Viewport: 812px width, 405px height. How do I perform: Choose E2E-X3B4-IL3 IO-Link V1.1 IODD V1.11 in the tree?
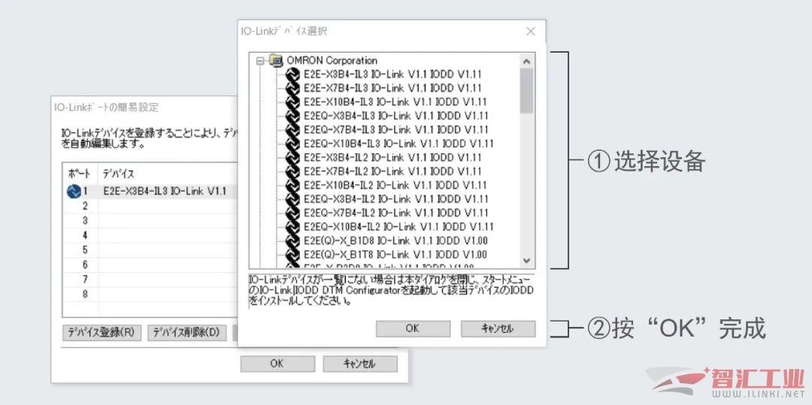click(392, 74)
